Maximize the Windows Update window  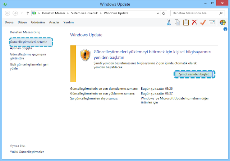tap(213, 3)
